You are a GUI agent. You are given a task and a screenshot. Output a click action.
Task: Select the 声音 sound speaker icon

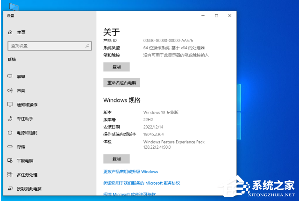pyautogui.click(x=10, y=90)
